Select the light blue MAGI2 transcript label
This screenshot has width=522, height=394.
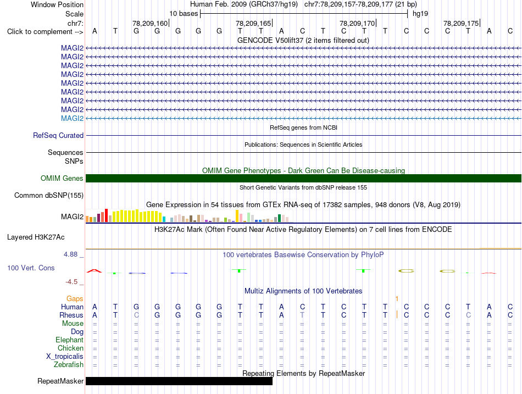pyautogui.click(x=72, y=118)
